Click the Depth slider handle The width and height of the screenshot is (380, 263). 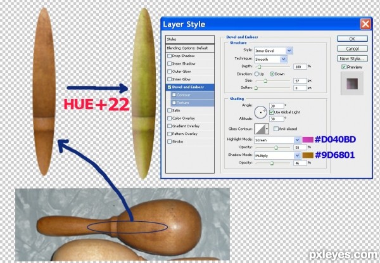259,67
